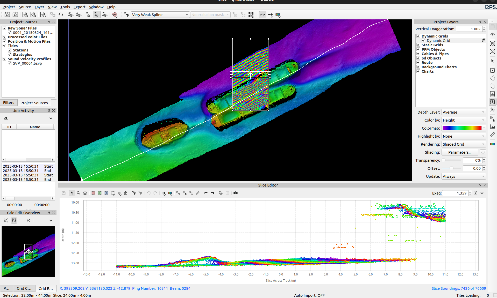
Task: Toggle the Sound Velocity Profiles checkbox
Action: [4, 59]
